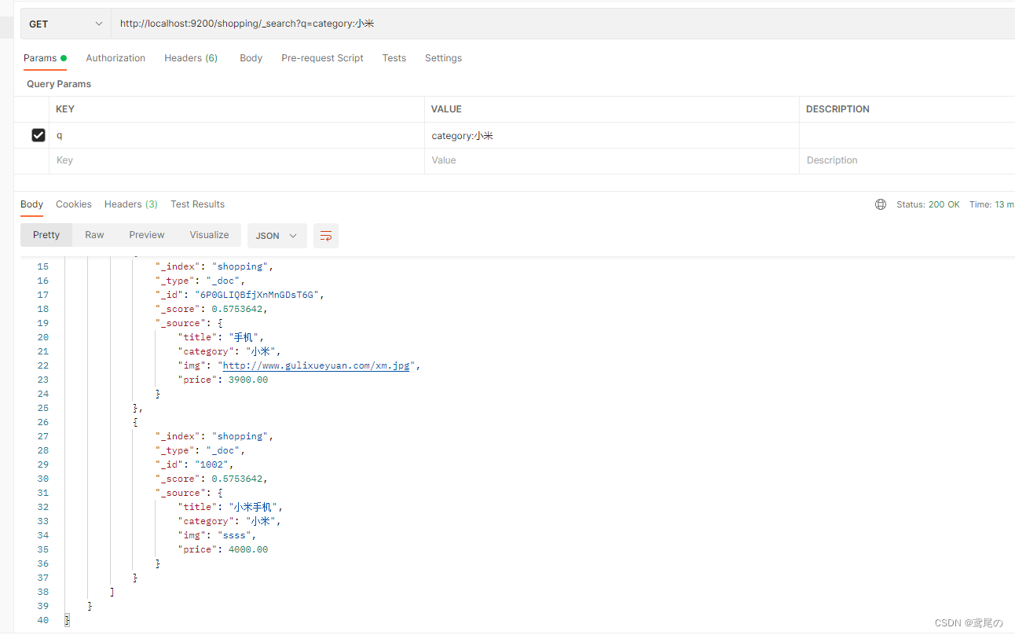Open the Headers (6) request tab
This screenshot has width=1015, height=635.
coord(191,58)
